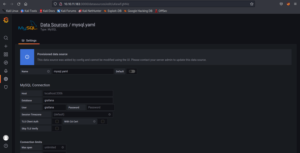Click the browser Forward arrow
Viewport: 300px width, 153px height.
click(12, 4)
